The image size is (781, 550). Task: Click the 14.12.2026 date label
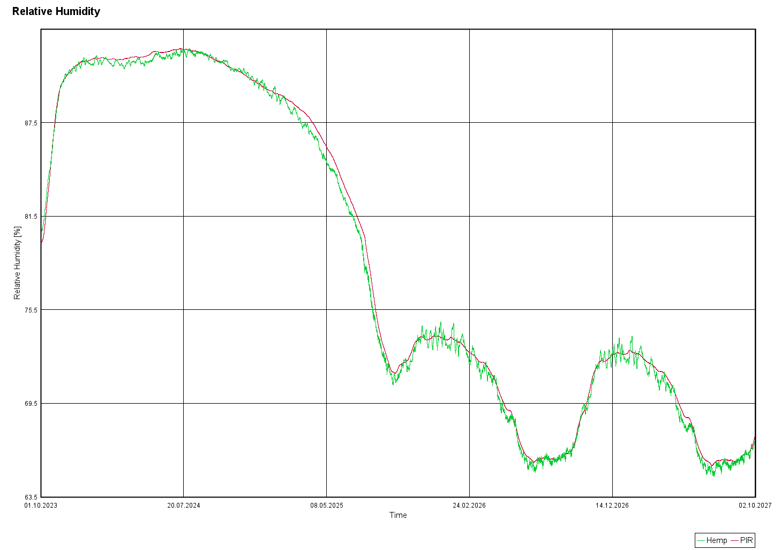(612, 506)
